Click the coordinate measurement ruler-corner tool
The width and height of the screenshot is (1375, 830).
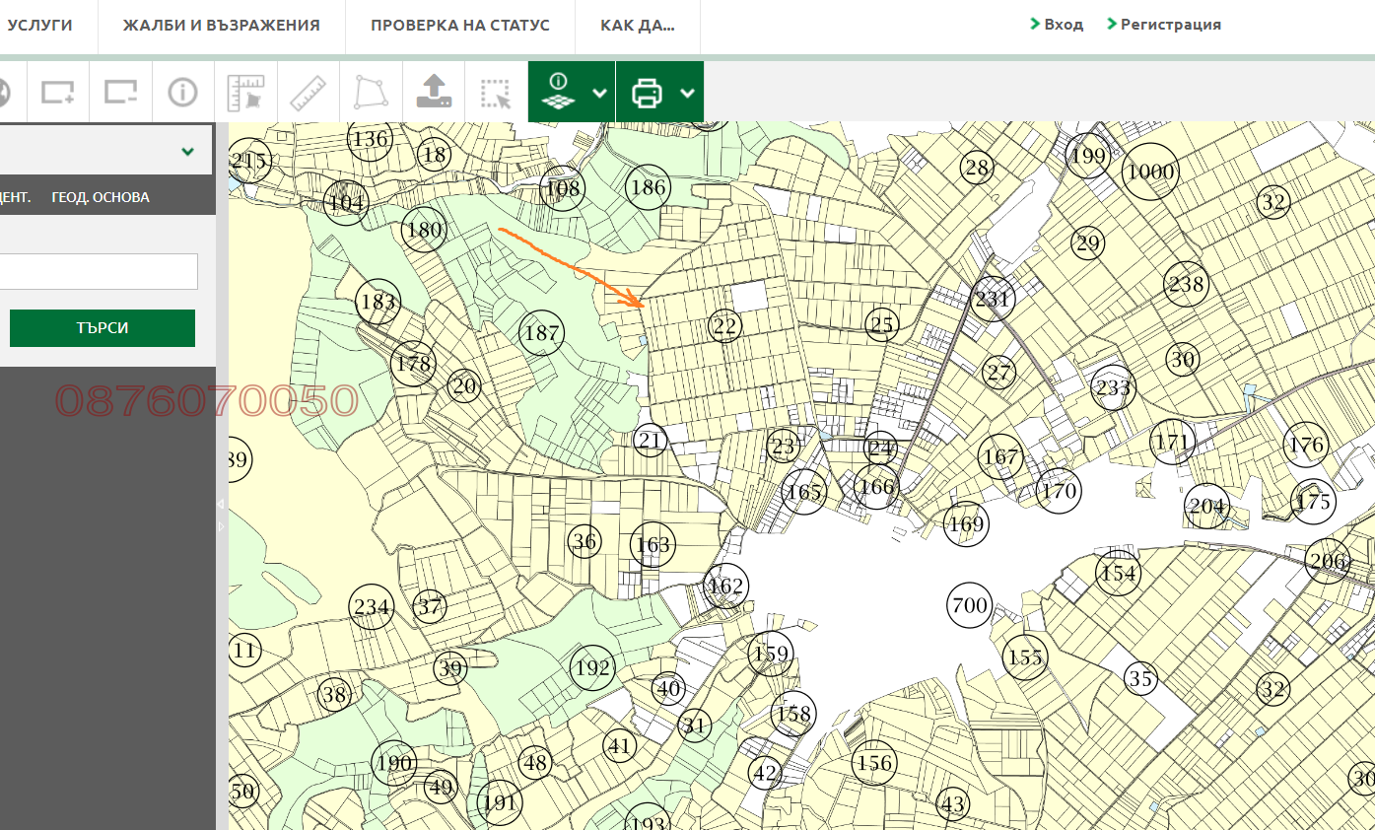click(245, 92)
